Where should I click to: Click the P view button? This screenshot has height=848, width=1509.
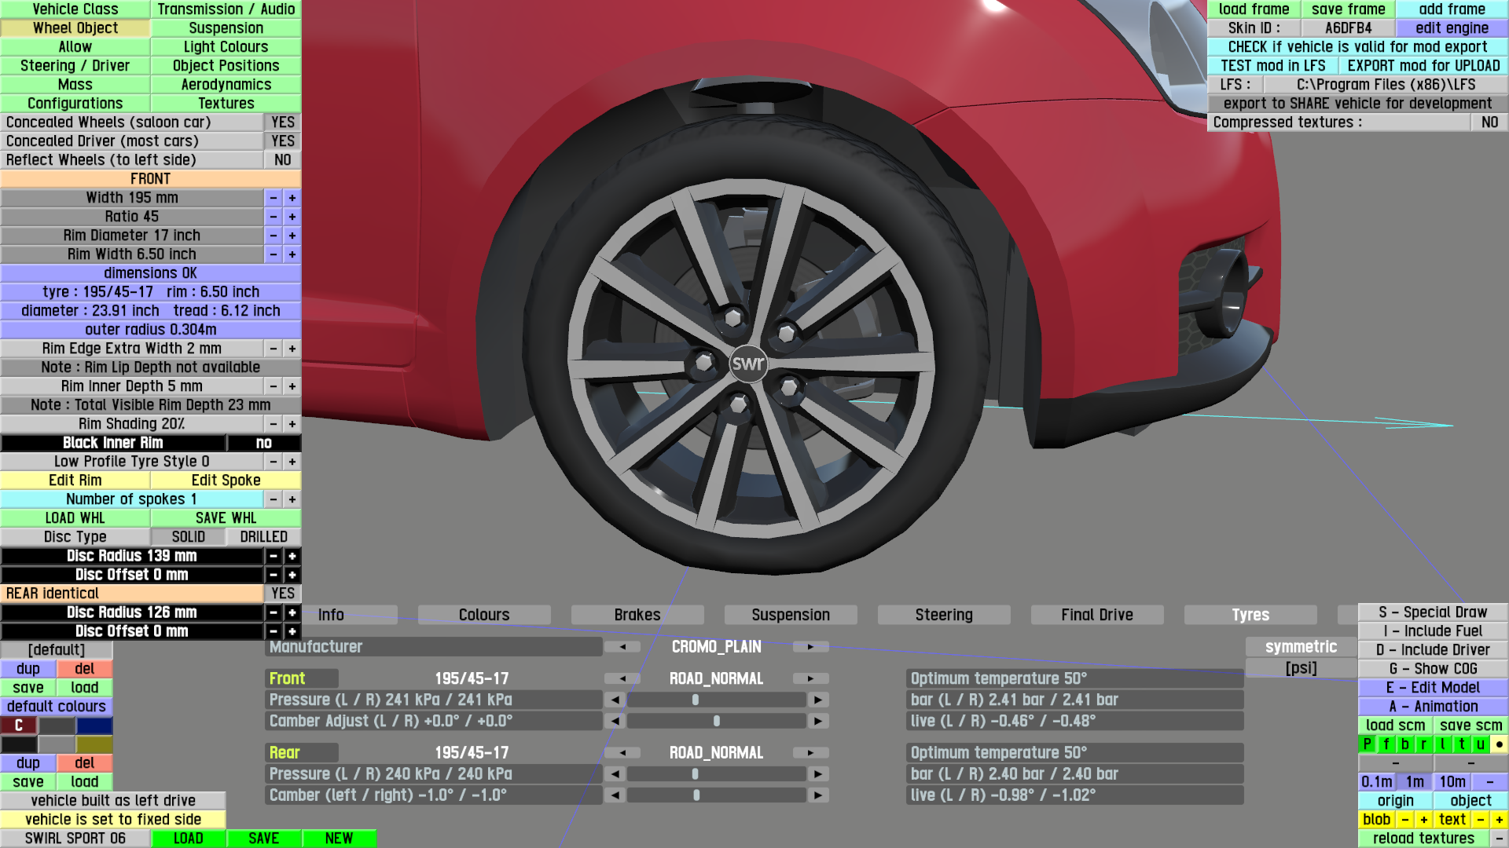point(1367,744)
